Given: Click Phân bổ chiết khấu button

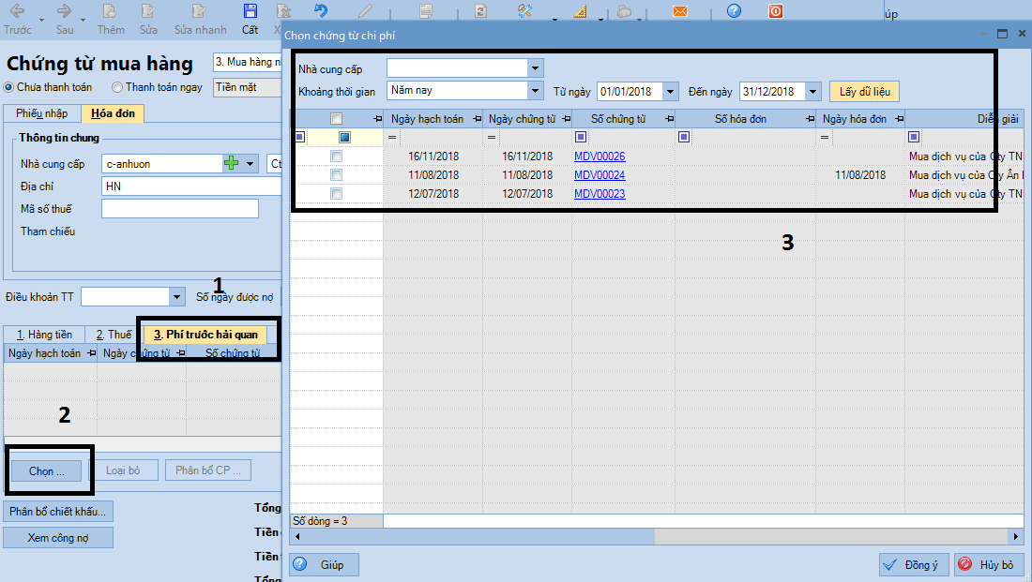Looking at the screenshot, I should pyautogui.click(x=58, y=511).
